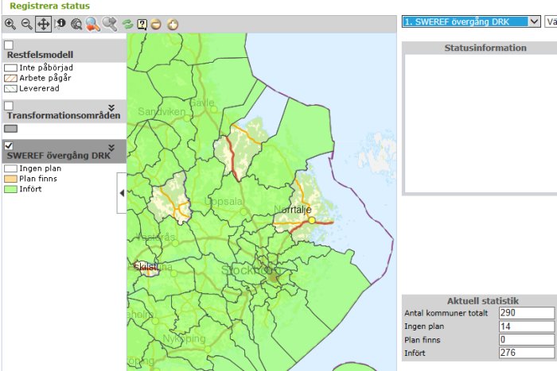Click the round plus button in toolbar
This screenshot has width=557, height=371.
click(x=173, y=25)
